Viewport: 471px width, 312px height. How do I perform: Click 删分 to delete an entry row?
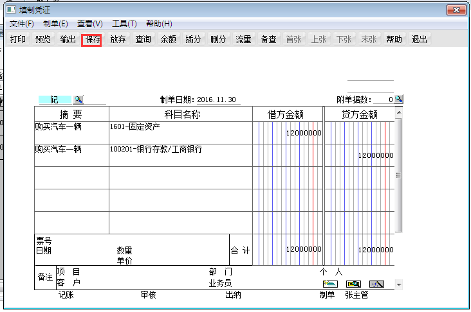click(218, 39)
